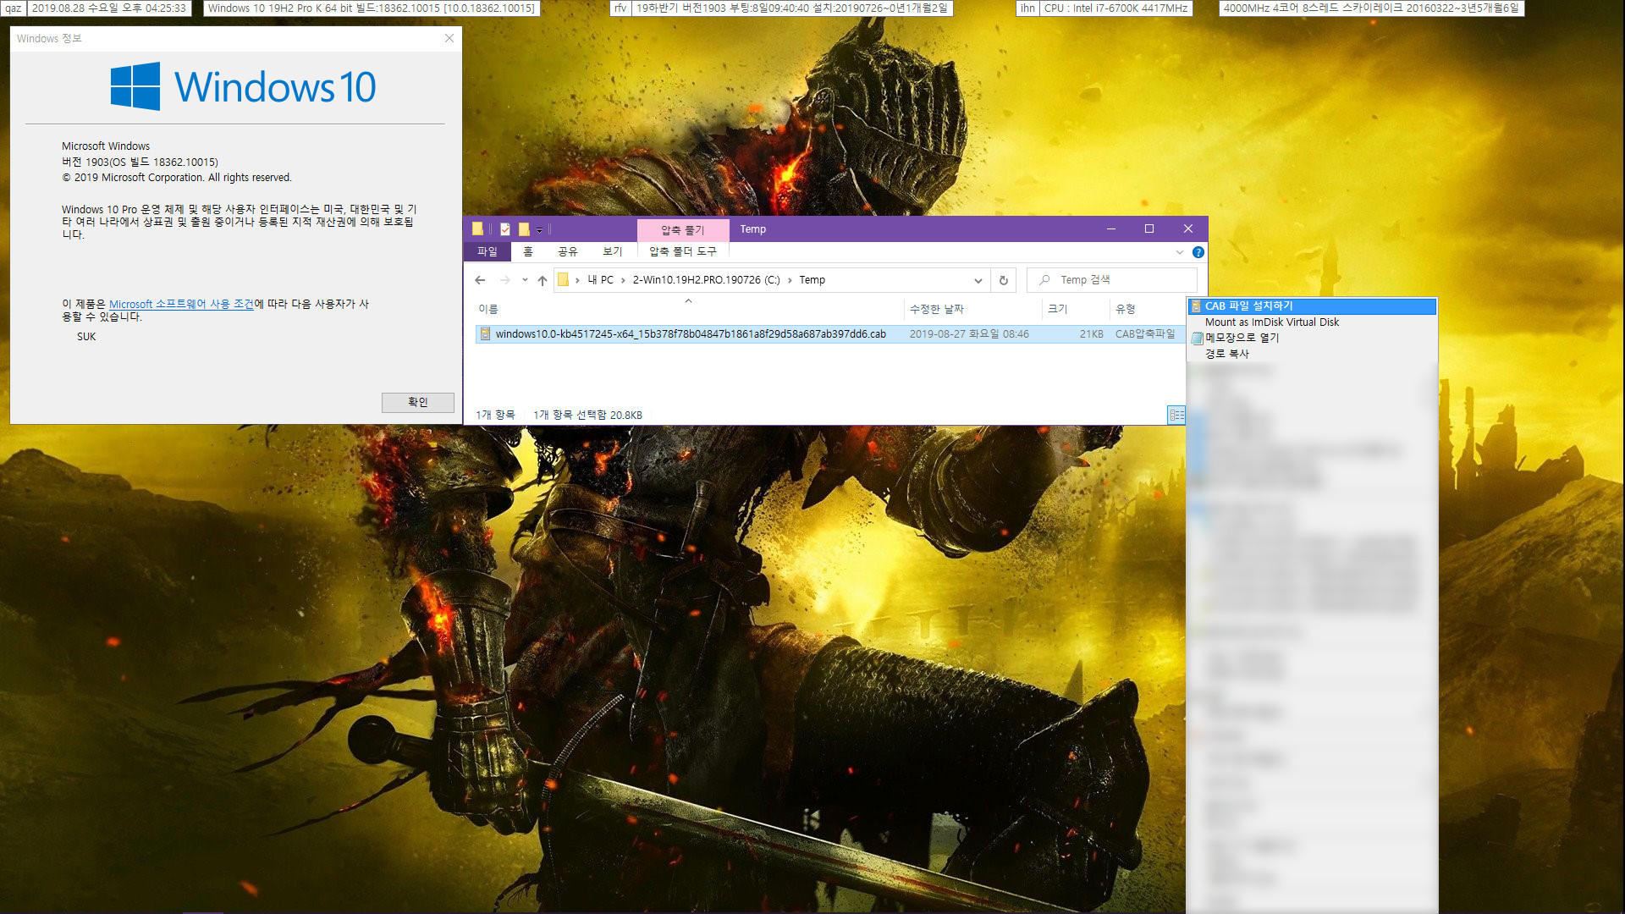The height and width of the screenshot is (914, 1625).
Task: Click the CPU Intel i7-6700K gadget
Action: 1115,8
